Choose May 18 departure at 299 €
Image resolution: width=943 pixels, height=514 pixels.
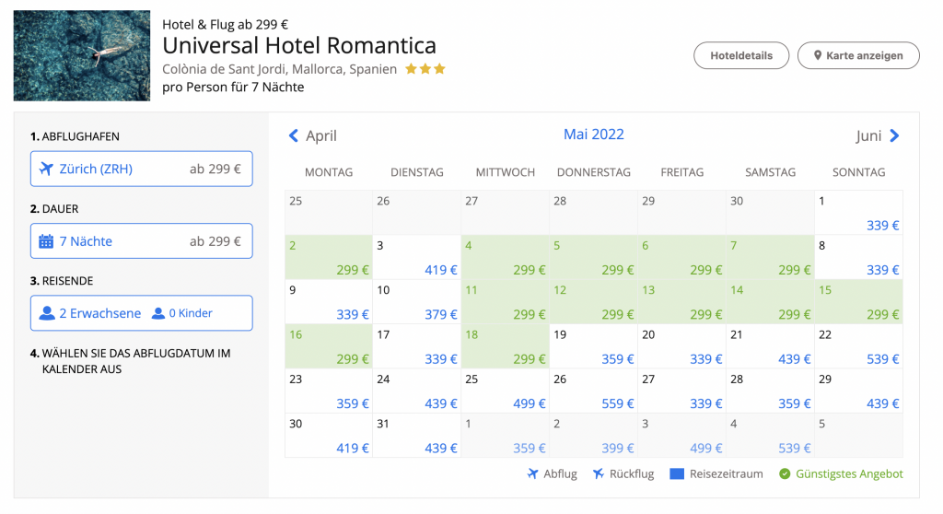[x=505, y=347]
